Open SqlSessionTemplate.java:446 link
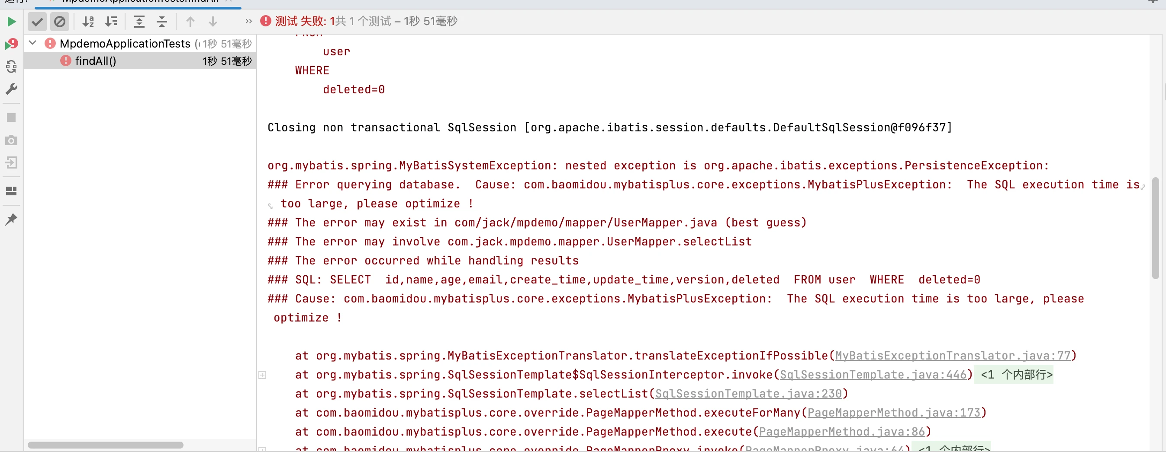1166x452 pixels. [873, 375]
